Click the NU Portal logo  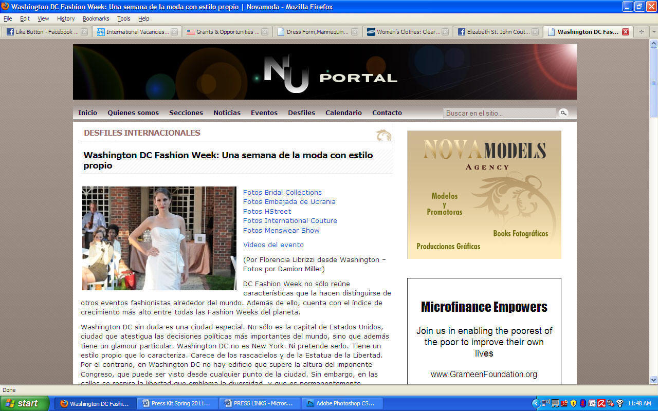click(x=331, y=75)
